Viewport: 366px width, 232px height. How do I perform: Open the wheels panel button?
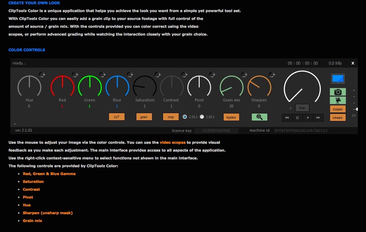click(338, 117)
